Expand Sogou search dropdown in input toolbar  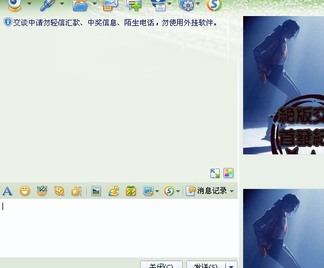[178, 191]
